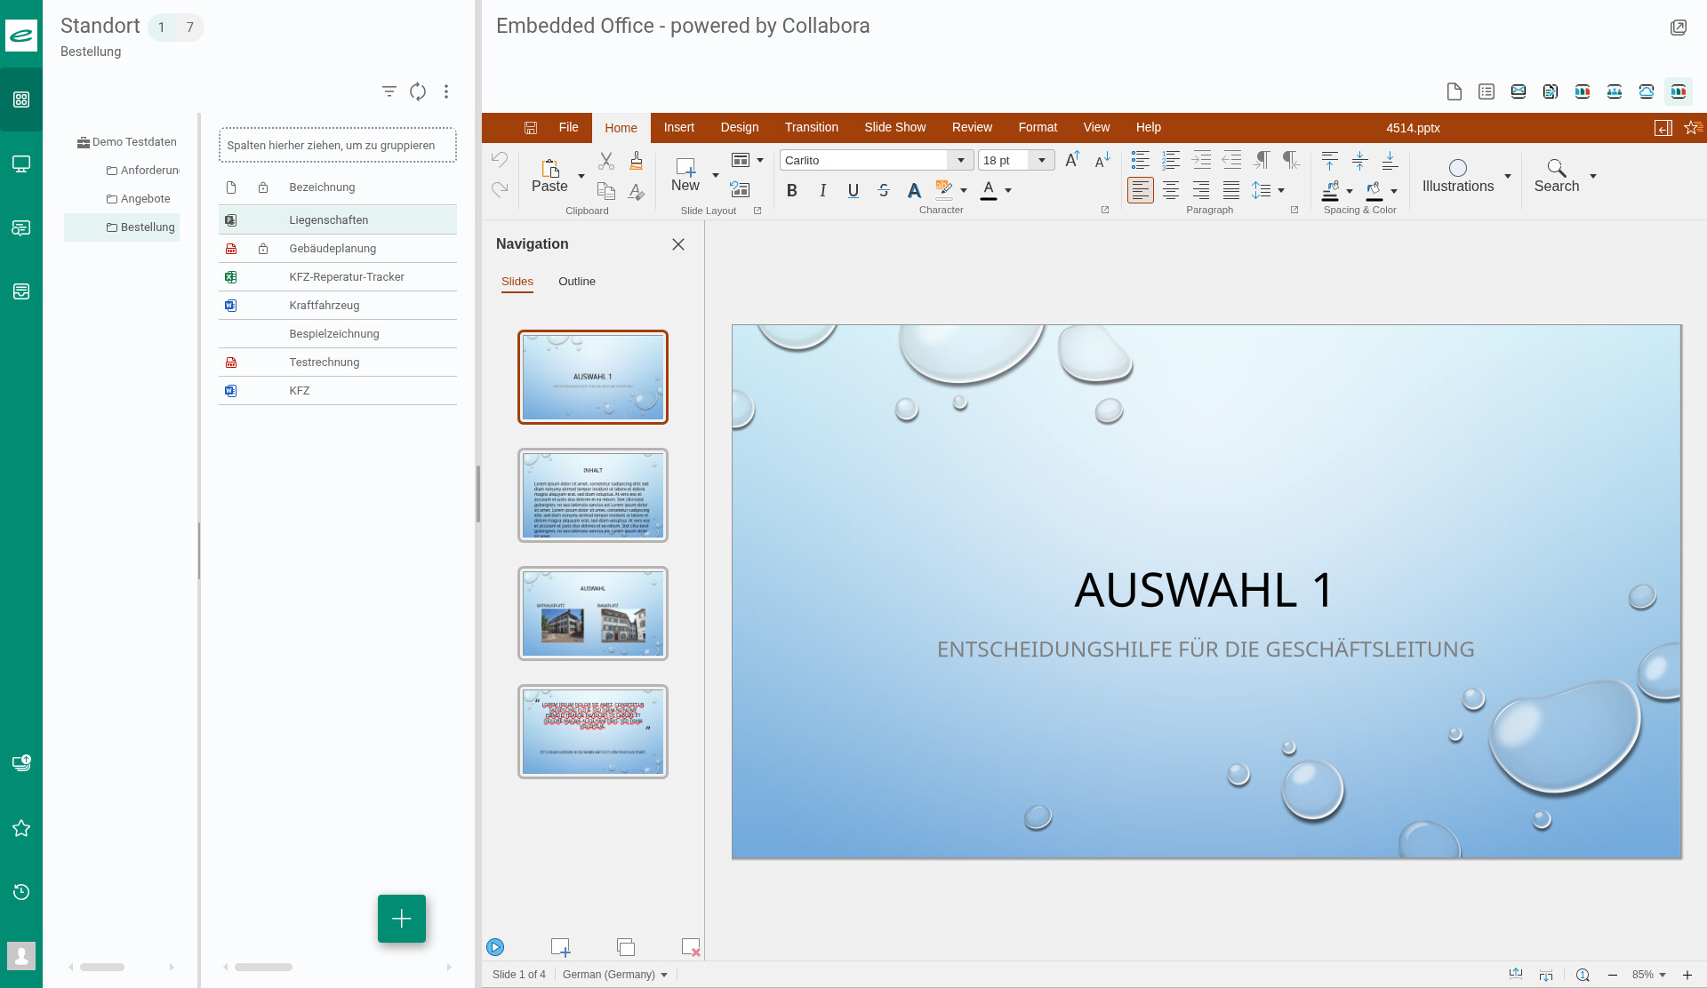Click the green add plus button
1707x988 pixels.
pos(401,919)
